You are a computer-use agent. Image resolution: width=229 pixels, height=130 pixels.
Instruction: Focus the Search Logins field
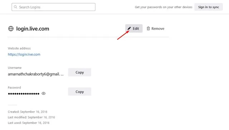(53, 7)
